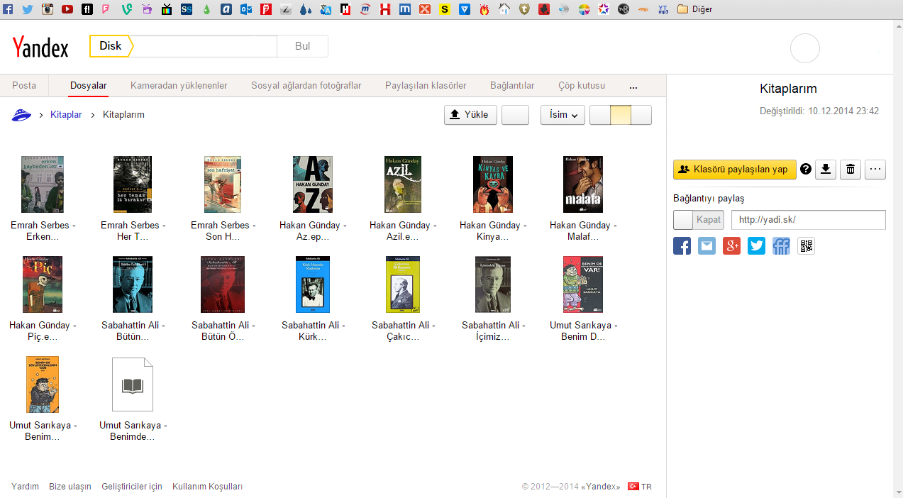The width and height of the screenshot is (903, 498).
Task: Share the link on Facebook
Action: point(682,246)
